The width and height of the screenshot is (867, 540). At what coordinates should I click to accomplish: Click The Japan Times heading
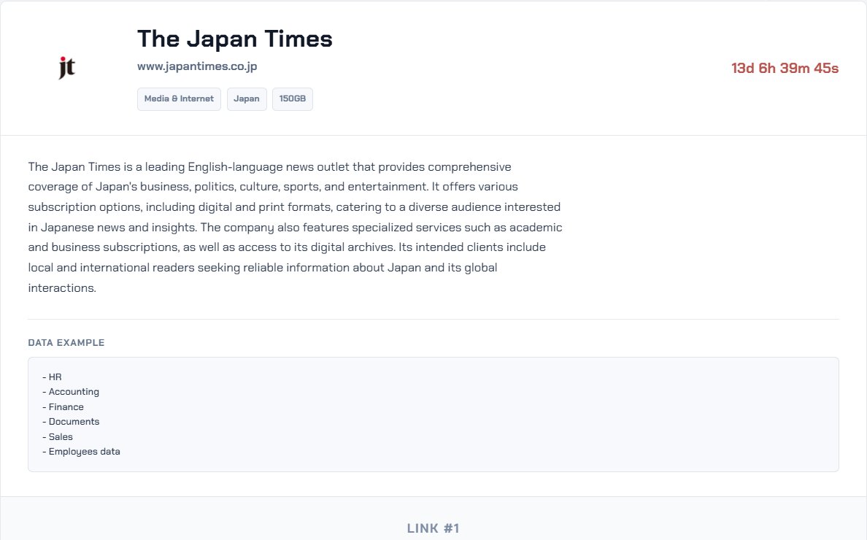234,39
